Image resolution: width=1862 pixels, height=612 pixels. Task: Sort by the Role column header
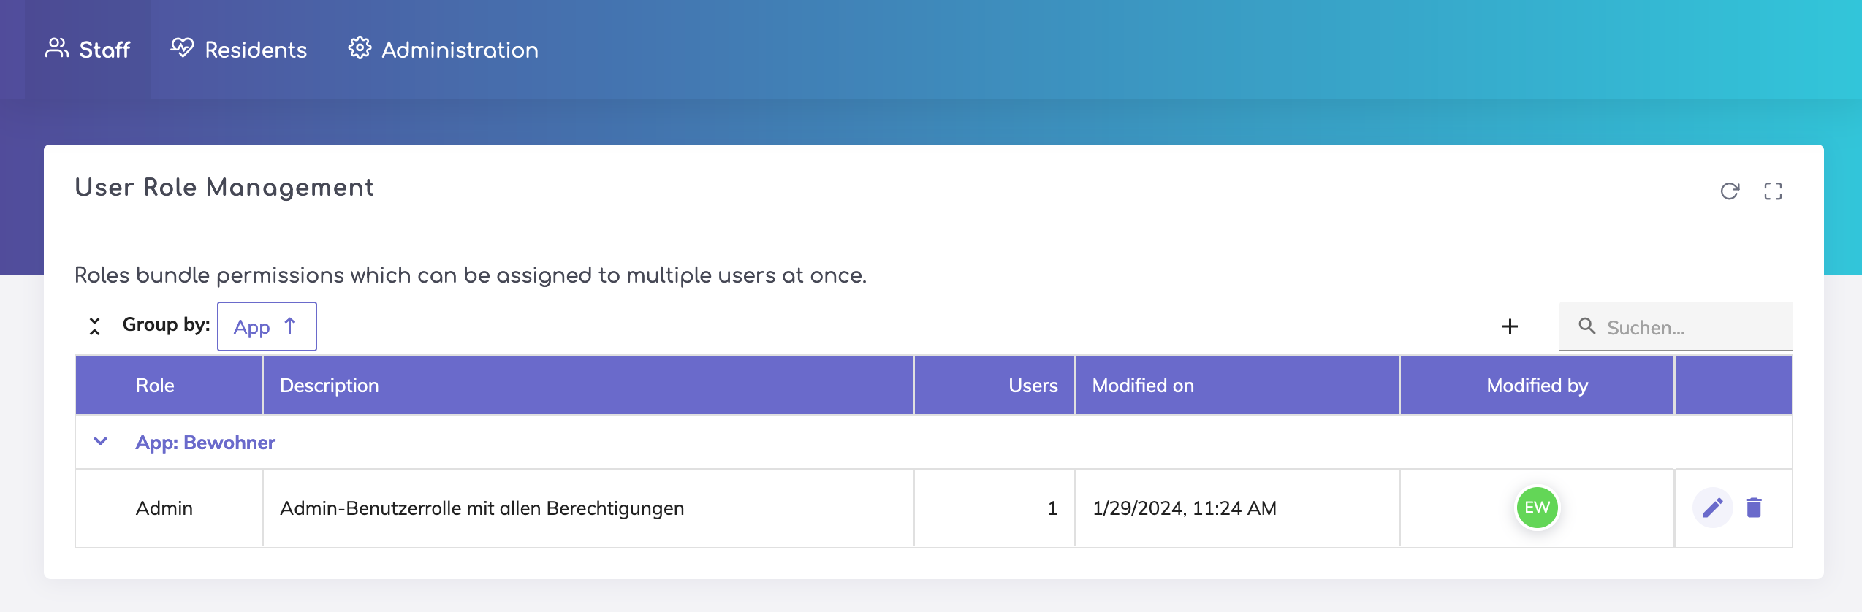155,386
